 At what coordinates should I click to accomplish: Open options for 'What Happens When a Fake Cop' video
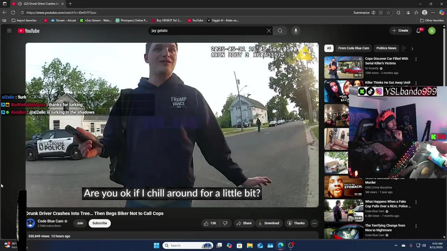pos(416,202)
